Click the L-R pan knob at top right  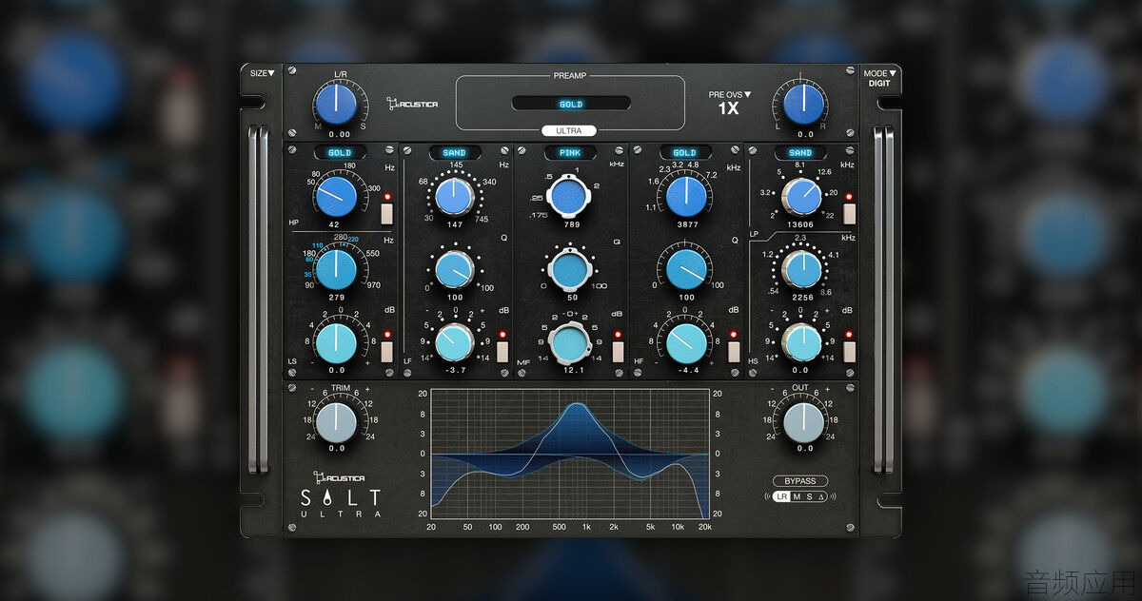click(802, 104)
